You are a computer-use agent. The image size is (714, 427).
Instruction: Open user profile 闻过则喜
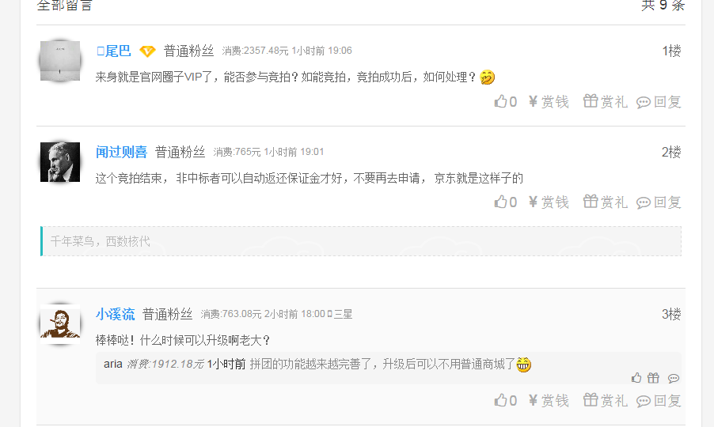[121, 152]
